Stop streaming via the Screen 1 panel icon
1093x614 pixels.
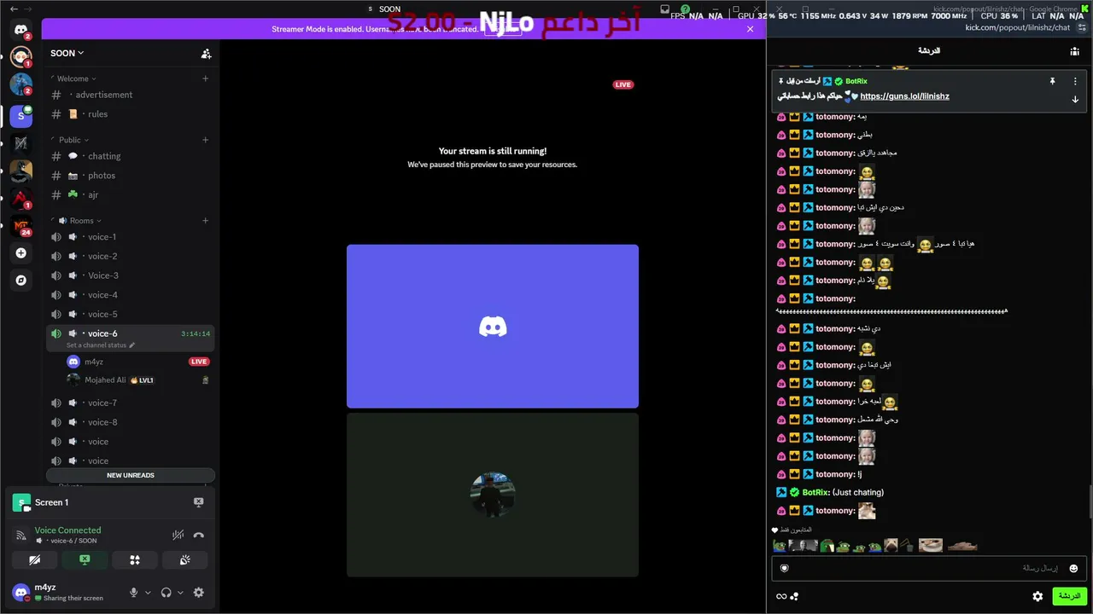coord(199,502)
